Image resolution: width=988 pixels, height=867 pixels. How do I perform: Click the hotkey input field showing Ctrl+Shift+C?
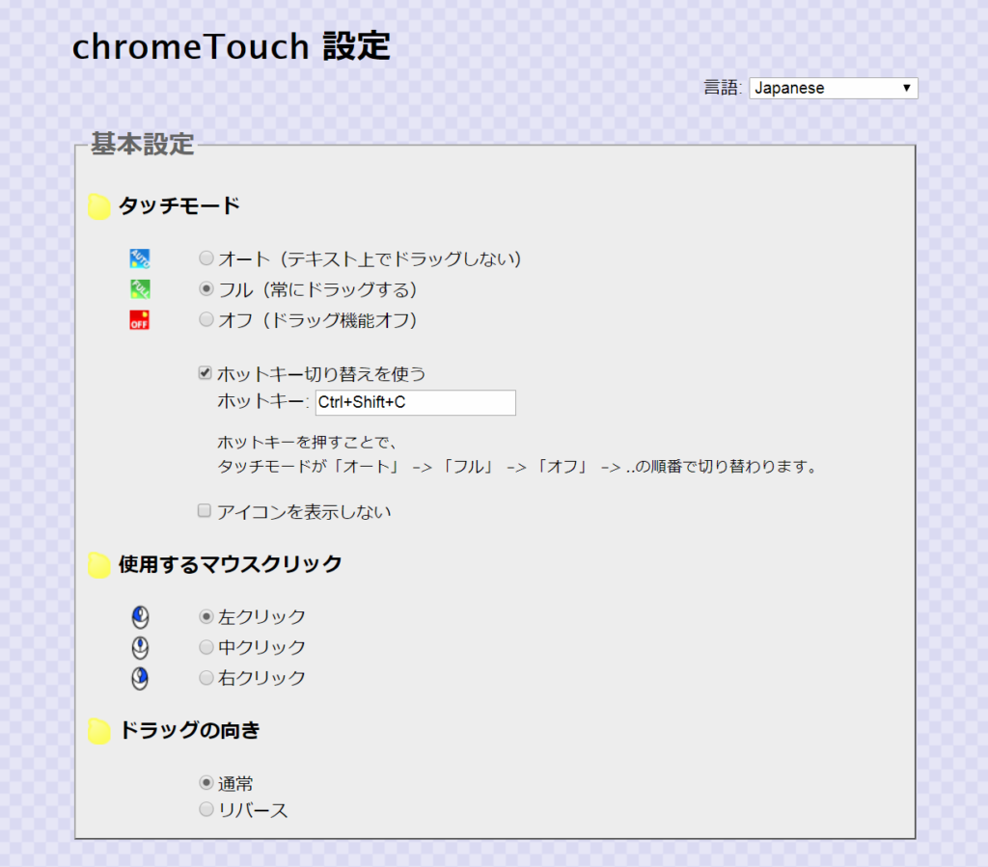415,402
